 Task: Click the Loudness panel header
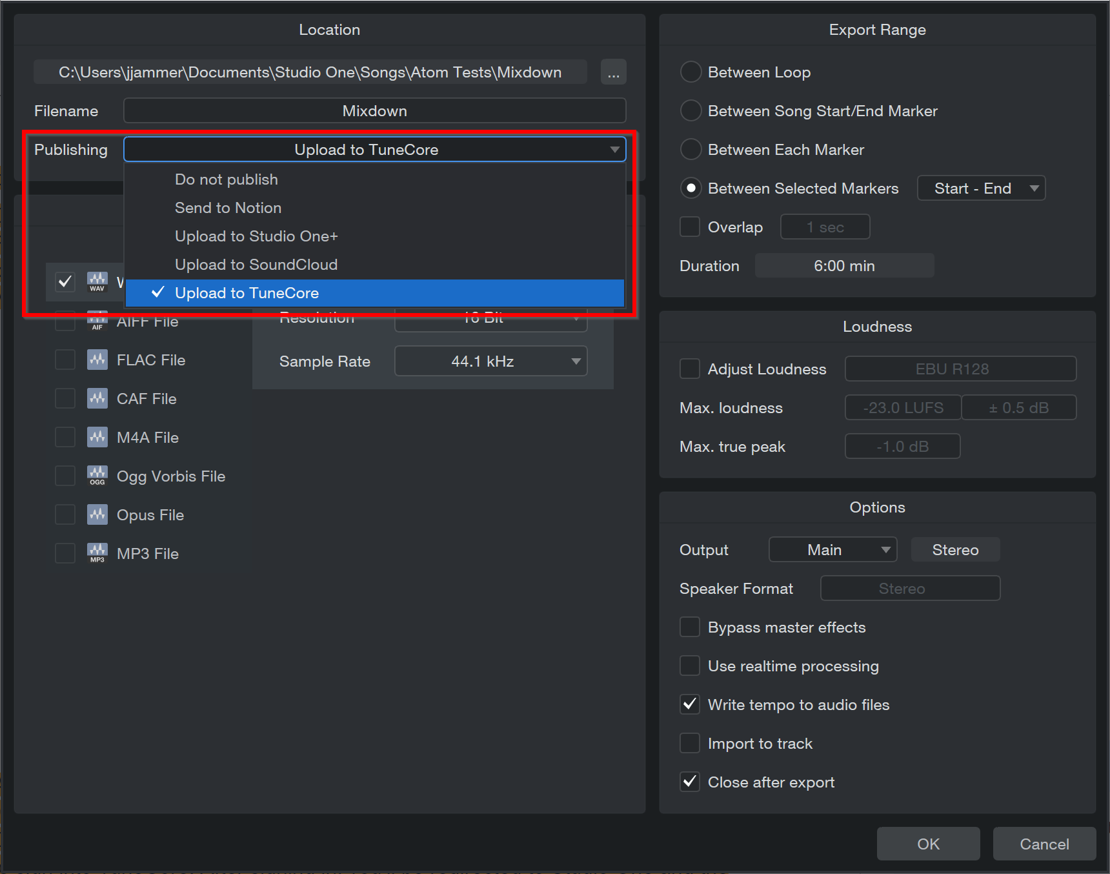pyautogui.click(x=878, y=327)
